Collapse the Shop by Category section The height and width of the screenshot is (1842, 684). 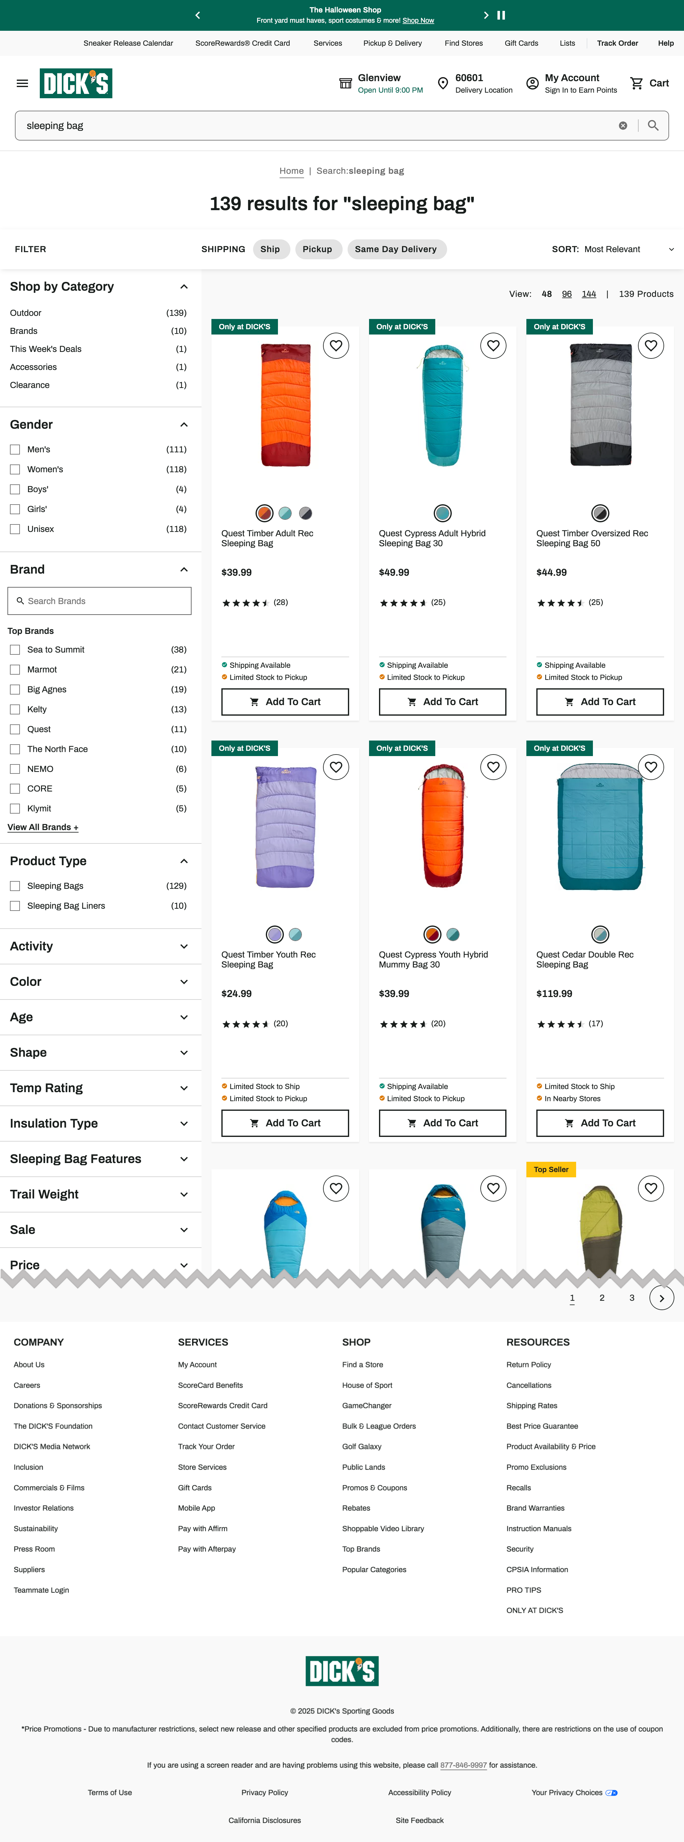[x=184, y=287]
